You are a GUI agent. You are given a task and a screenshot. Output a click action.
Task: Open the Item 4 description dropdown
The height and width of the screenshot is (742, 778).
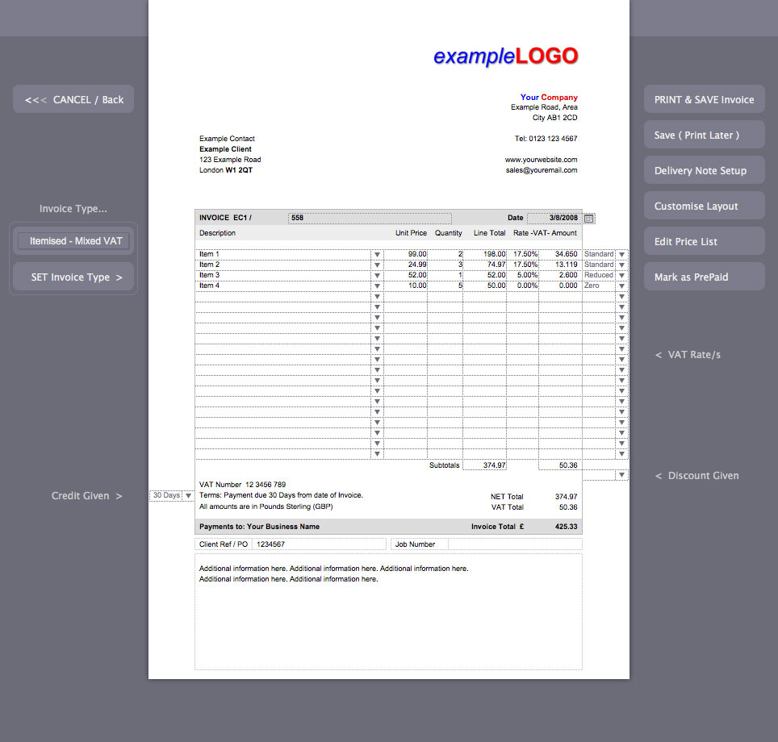coord(377,286)
